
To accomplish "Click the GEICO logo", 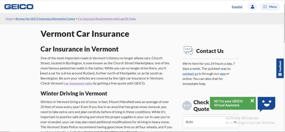I will (19, 7).
